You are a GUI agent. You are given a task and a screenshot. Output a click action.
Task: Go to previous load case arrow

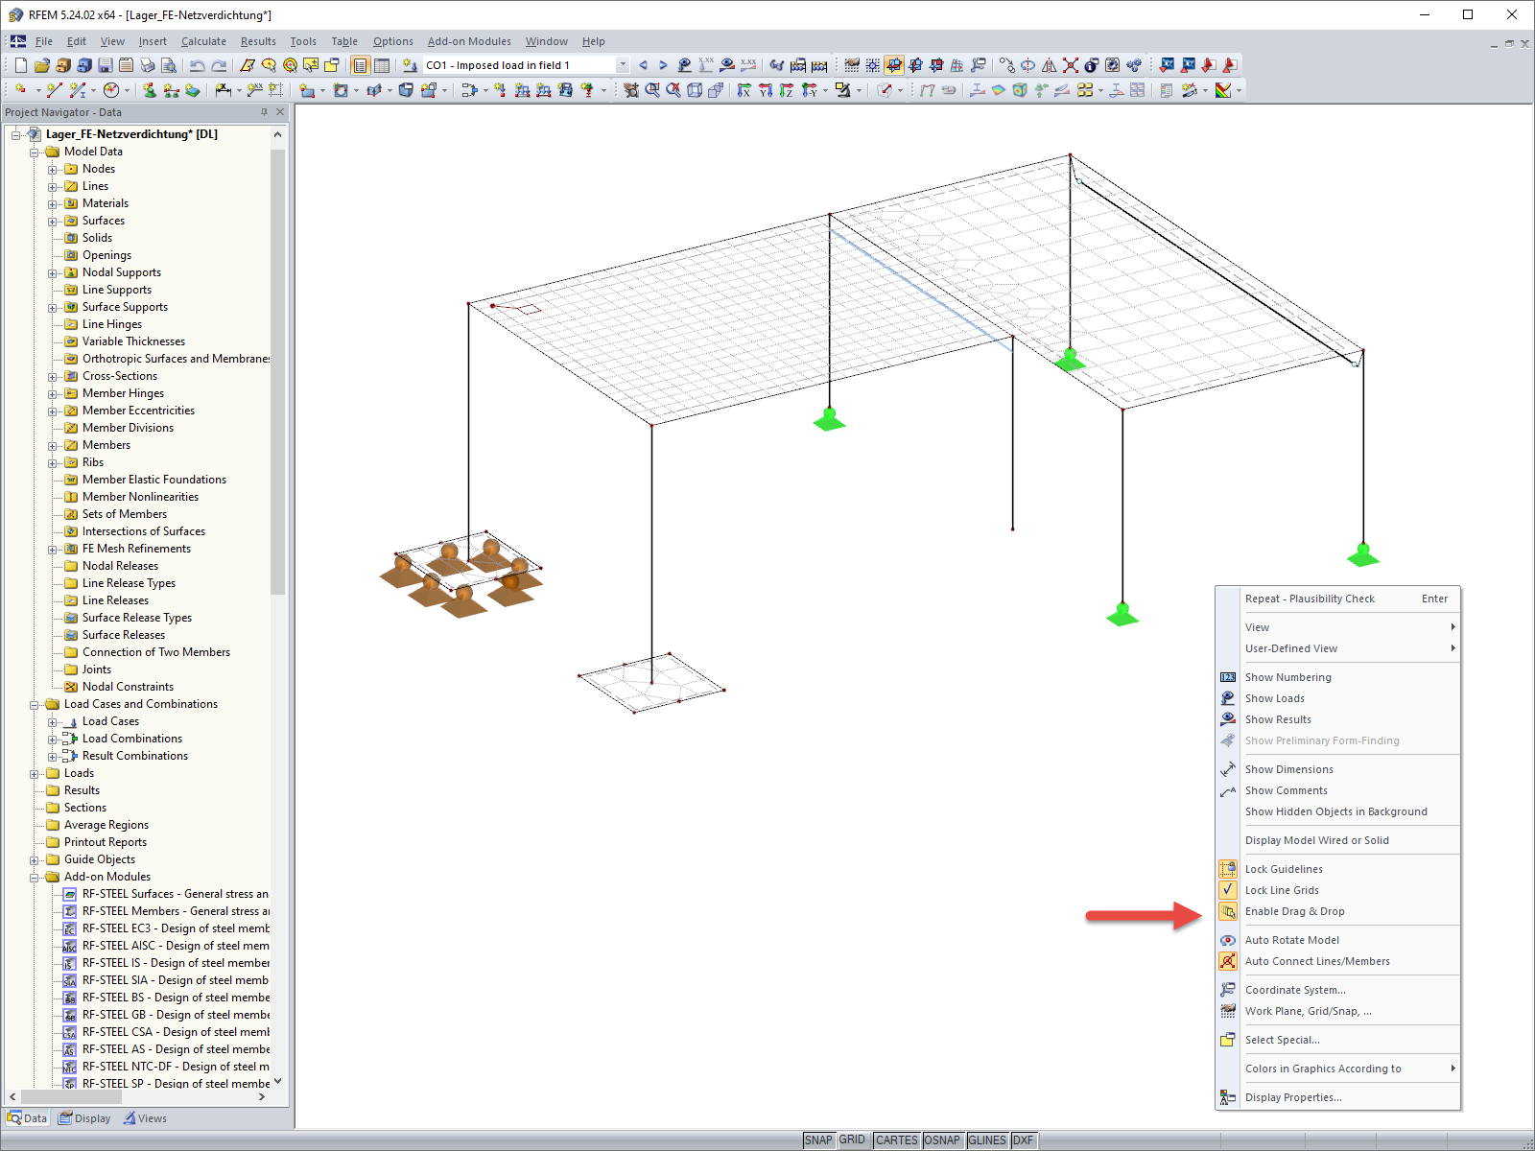tap(643, 65)
